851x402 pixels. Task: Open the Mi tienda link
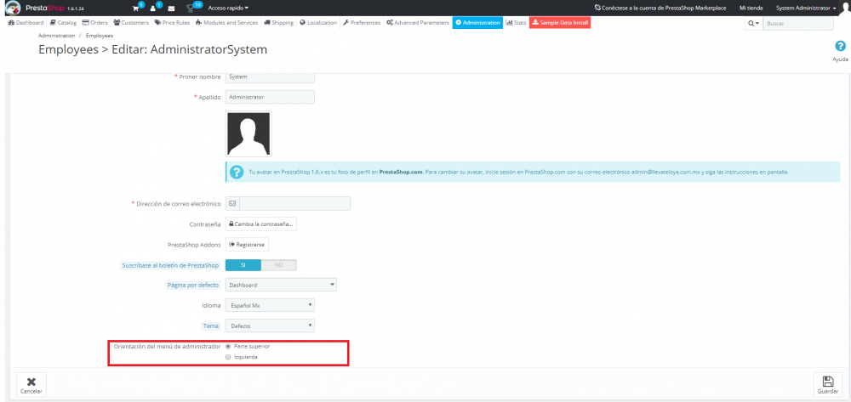[751, 8]
